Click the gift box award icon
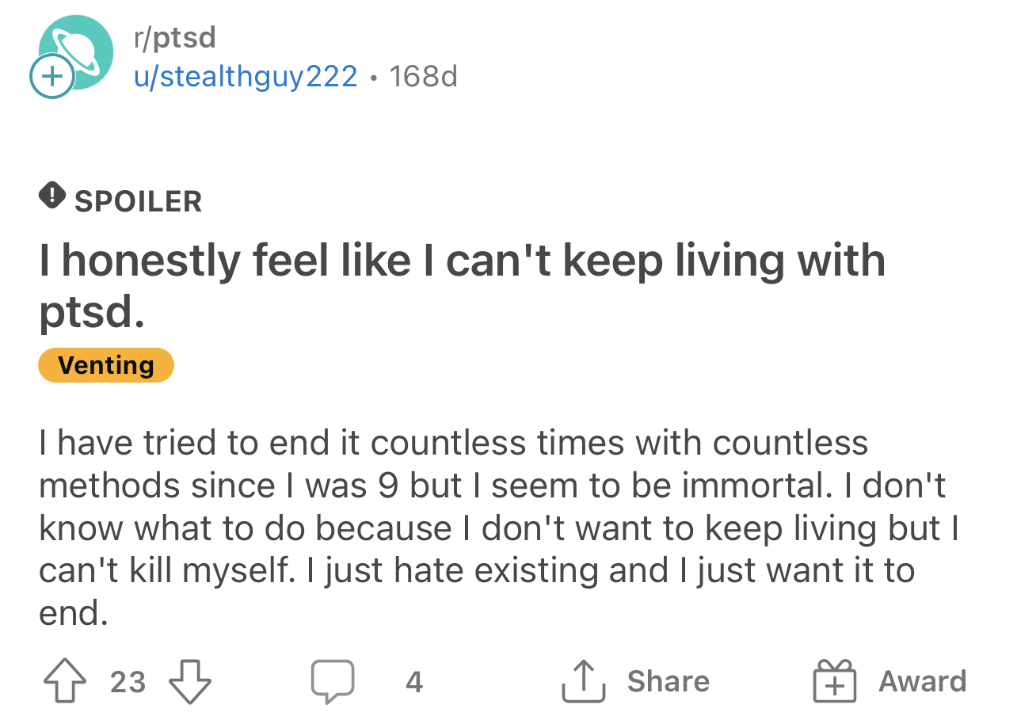1017x716 pixels. click(835, 682)
